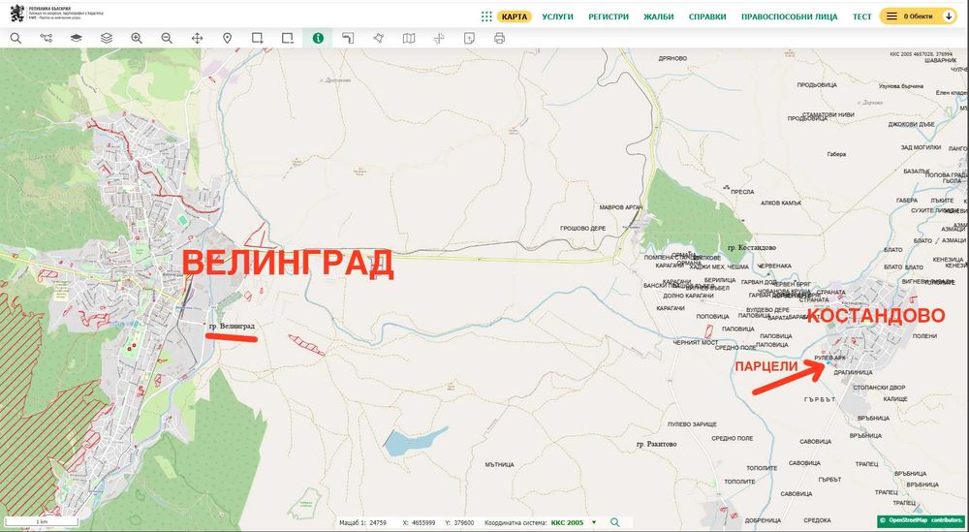Click the scale value 24759 field
The height and width of the screenshot is (532, 969).
point(377,522)
